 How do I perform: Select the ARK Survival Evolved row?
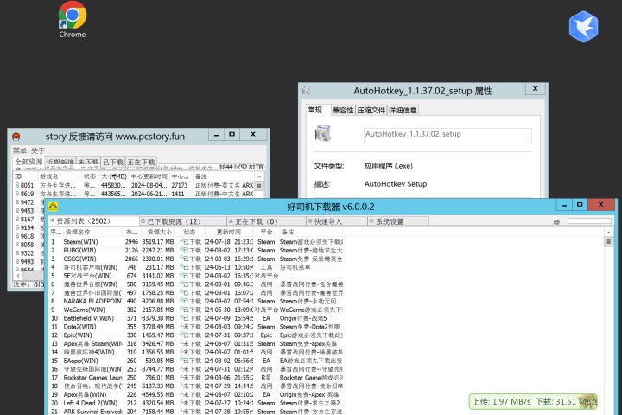pos(196,411)
